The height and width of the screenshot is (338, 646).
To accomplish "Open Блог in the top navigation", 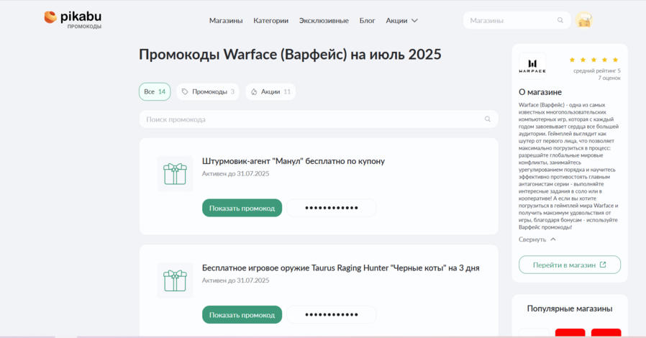I will tap(367, 21).
